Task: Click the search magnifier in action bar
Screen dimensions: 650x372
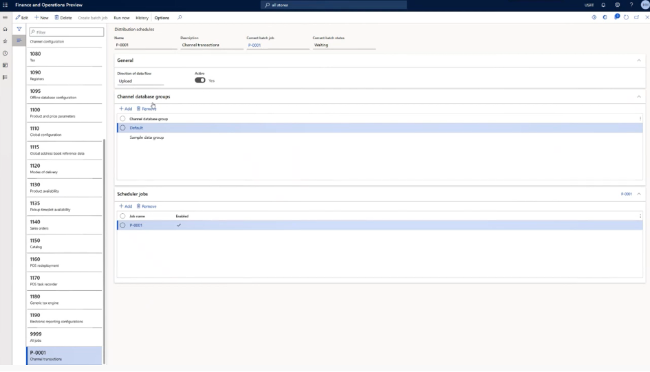Action: point(180,17)
